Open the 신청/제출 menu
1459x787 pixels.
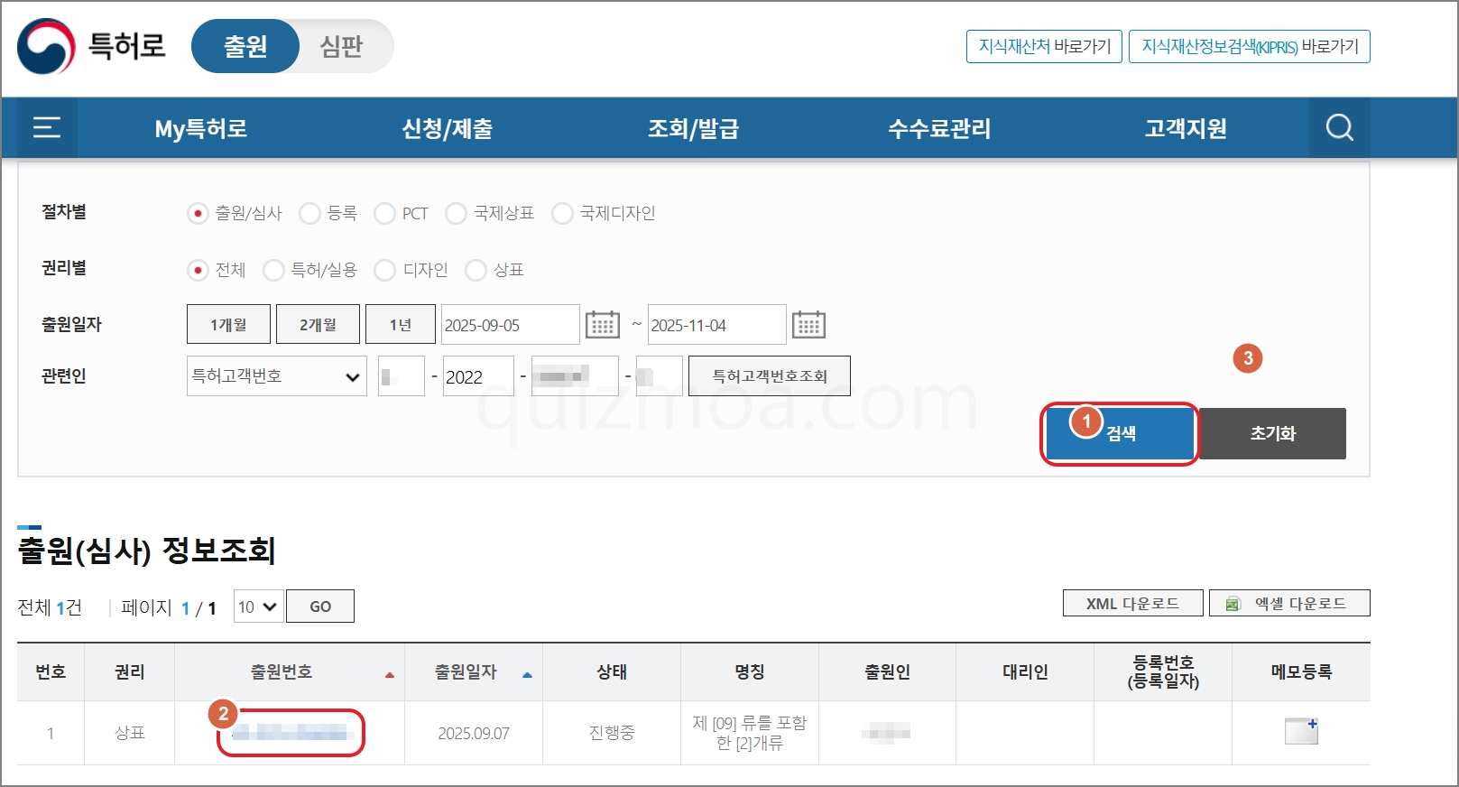point(447,128)
